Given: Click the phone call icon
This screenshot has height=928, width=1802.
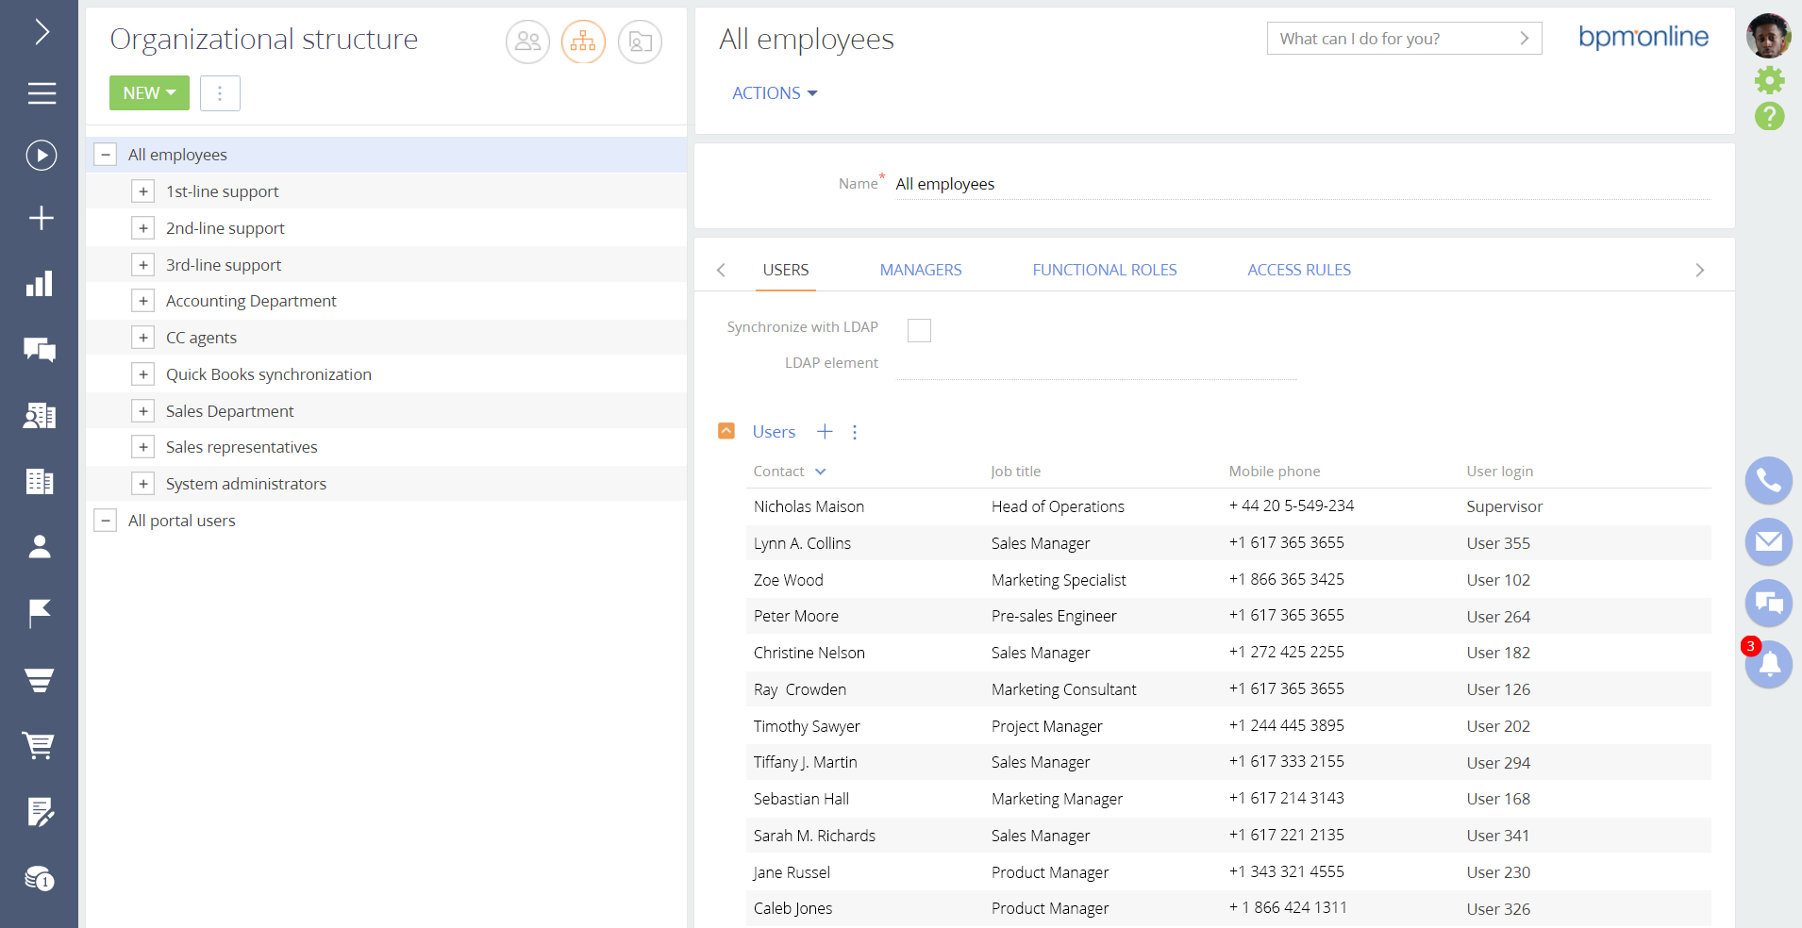Looking at the screenshot, I should (x=1768, y=481).
